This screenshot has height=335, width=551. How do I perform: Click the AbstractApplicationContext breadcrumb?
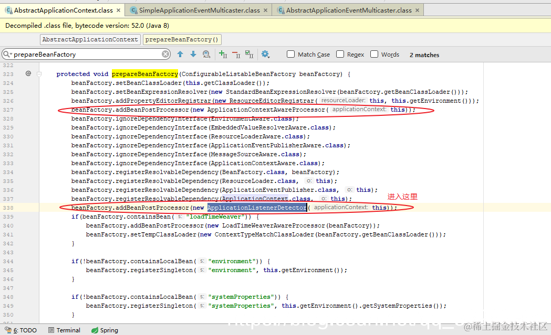(90, 39)
